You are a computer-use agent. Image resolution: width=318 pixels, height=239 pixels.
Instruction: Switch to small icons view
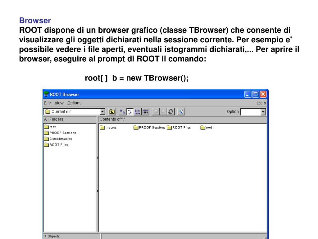coord(130,112)
